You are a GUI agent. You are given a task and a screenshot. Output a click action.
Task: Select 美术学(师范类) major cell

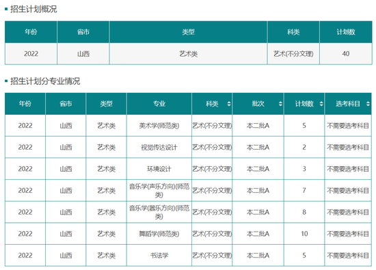tap(159, 125)
